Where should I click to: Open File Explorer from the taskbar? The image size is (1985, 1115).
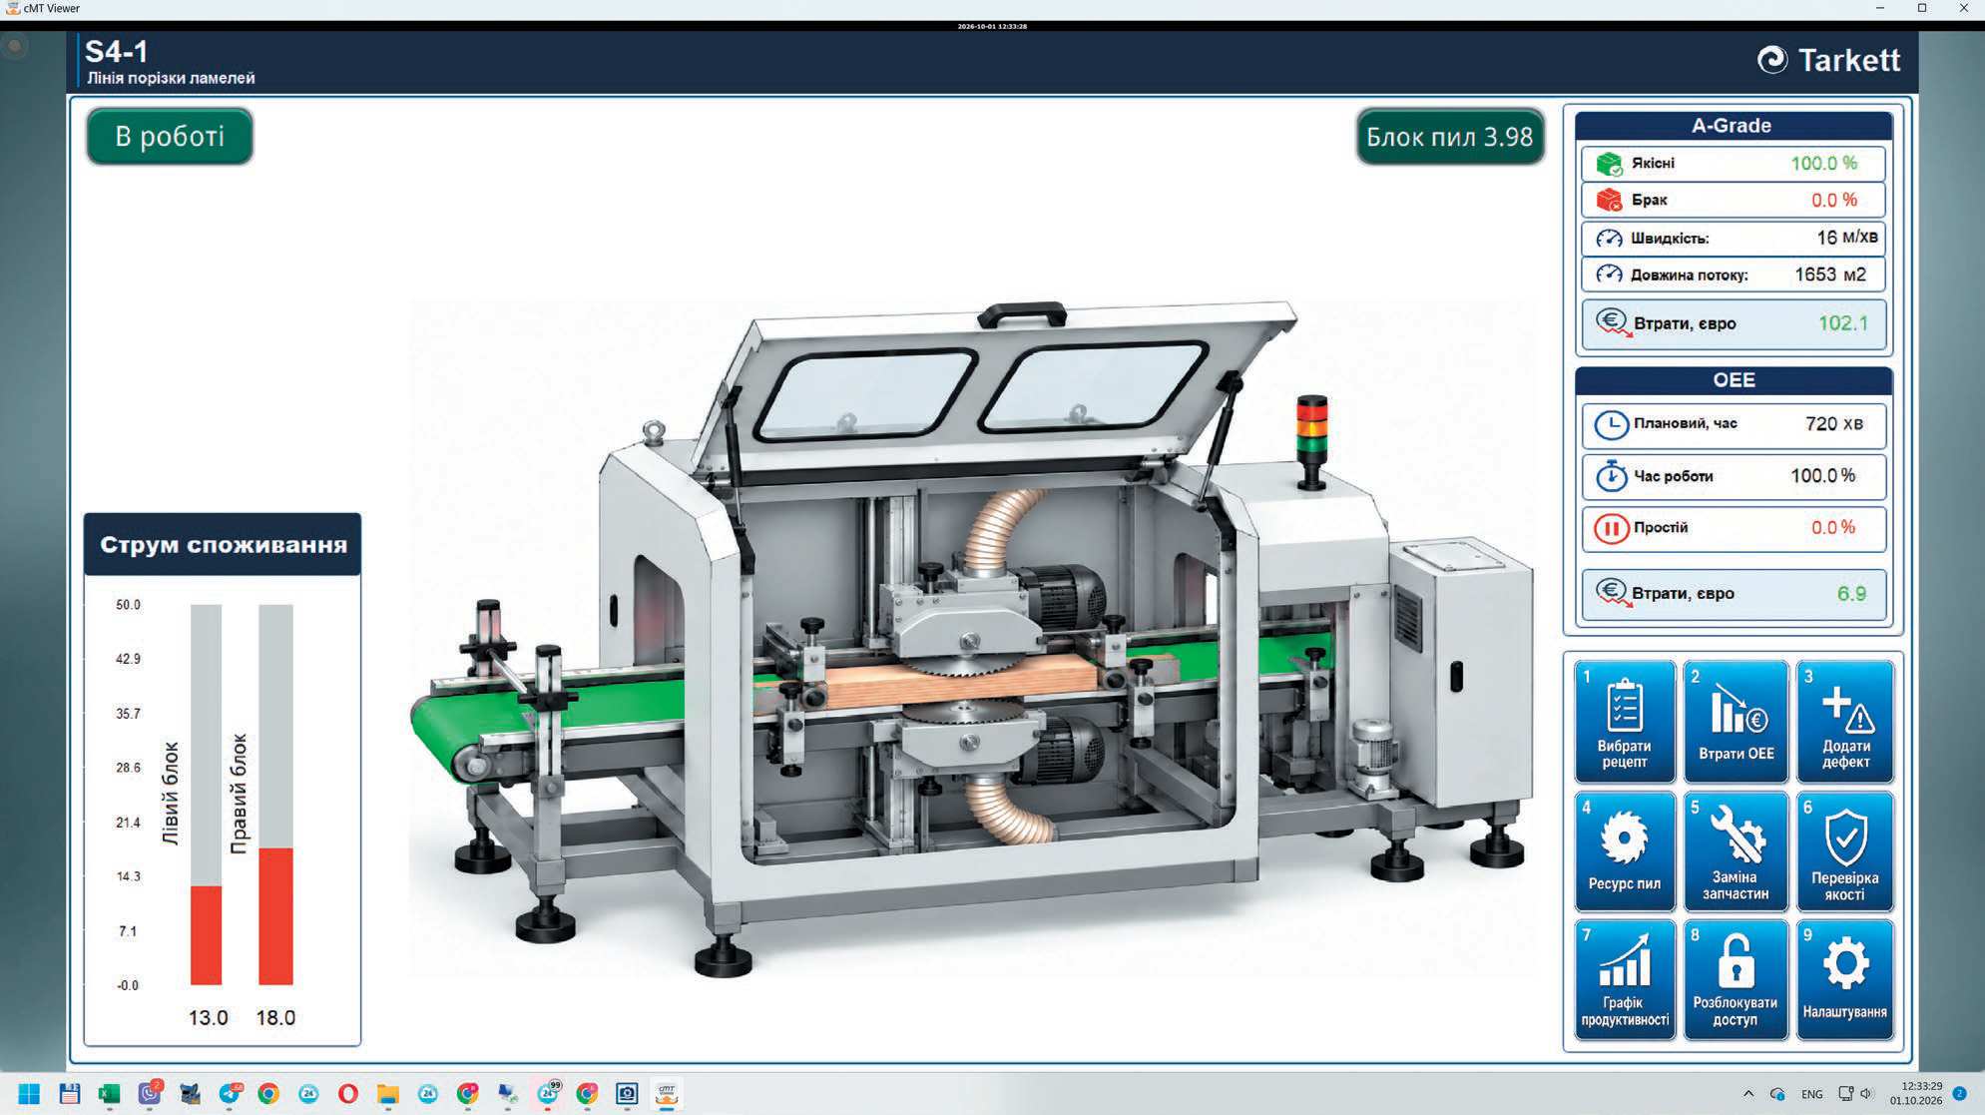click(388, 1094)
